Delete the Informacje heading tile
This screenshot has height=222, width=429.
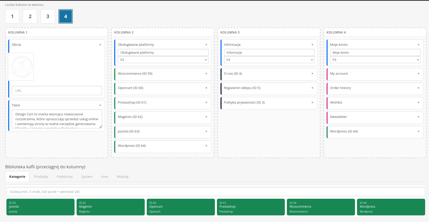pyautogui.click(x=312, y=45)
